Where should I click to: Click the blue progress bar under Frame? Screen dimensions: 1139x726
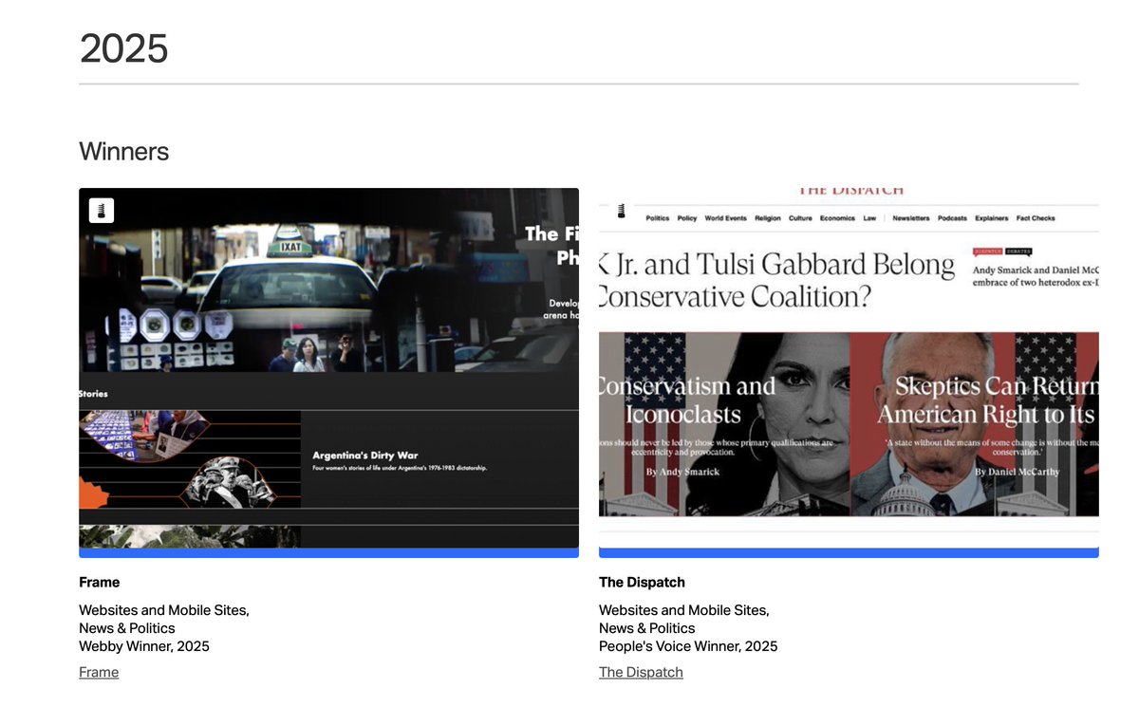(x=328, y=550)
